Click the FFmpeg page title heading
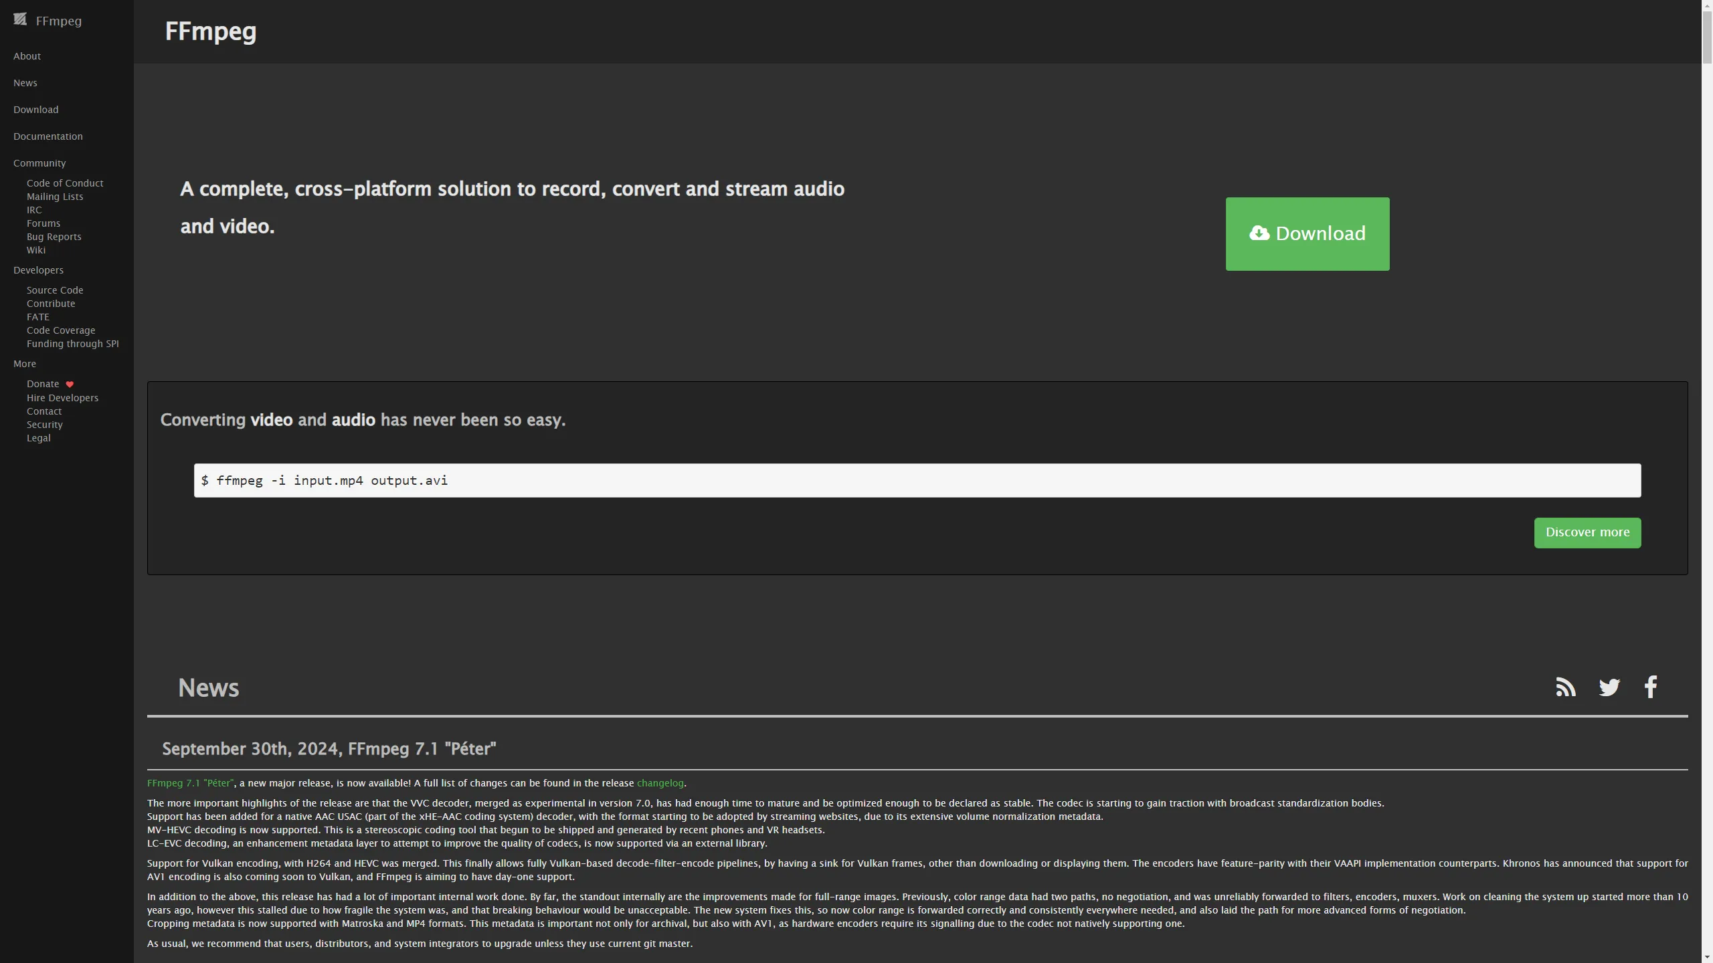Screen dimensions: 1713x963 tap(211, 31)
